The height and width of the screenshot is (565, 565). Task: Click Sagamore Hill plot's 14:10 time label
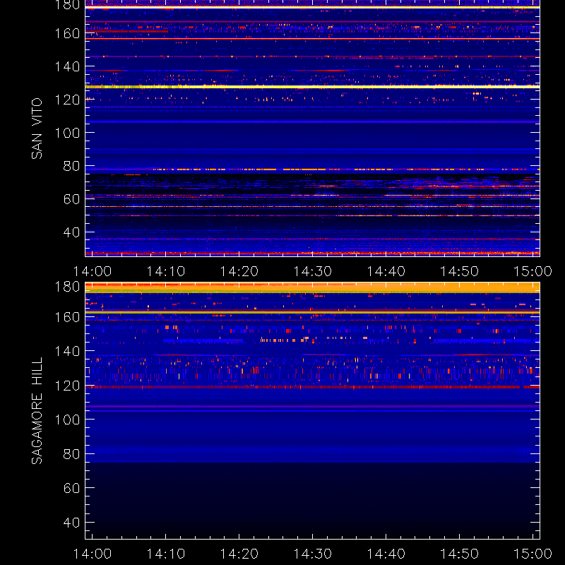(x=166, y=554)
